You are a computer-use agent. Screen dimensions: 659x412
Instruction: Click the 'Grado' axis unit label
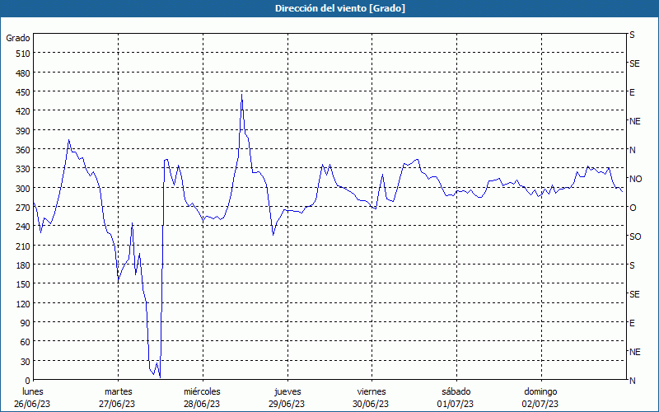point(18,38)
